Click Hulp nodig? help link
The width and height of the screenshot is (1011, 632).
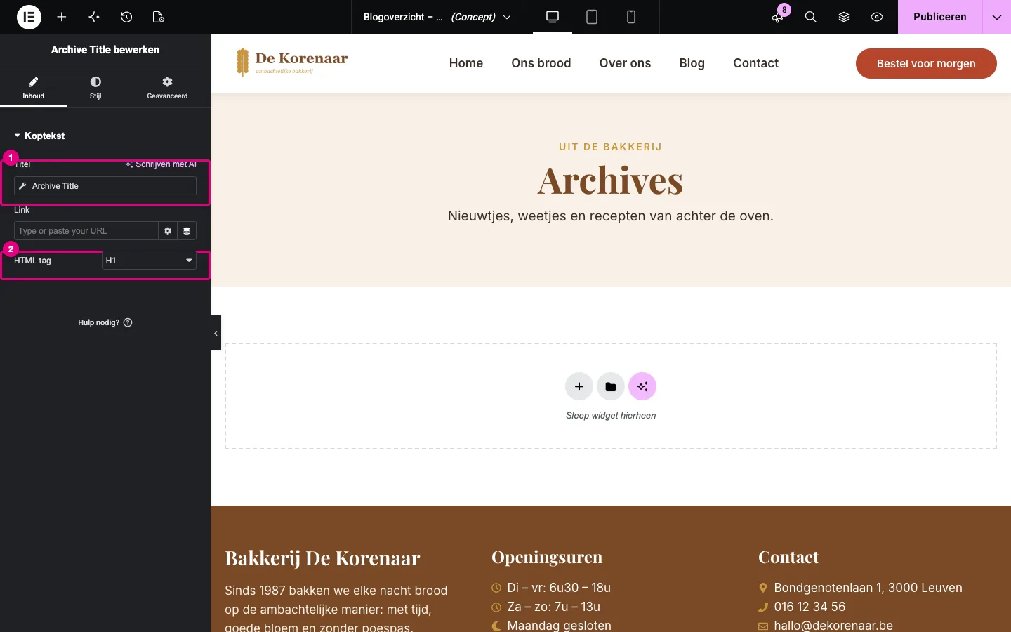[x=105, y=322]
